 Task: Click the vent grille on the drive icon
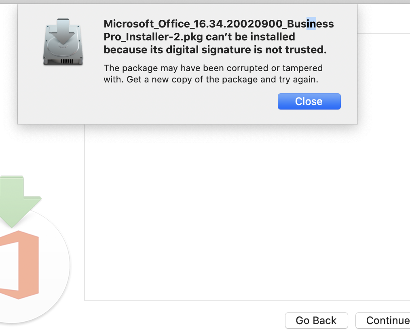point(67,61)
